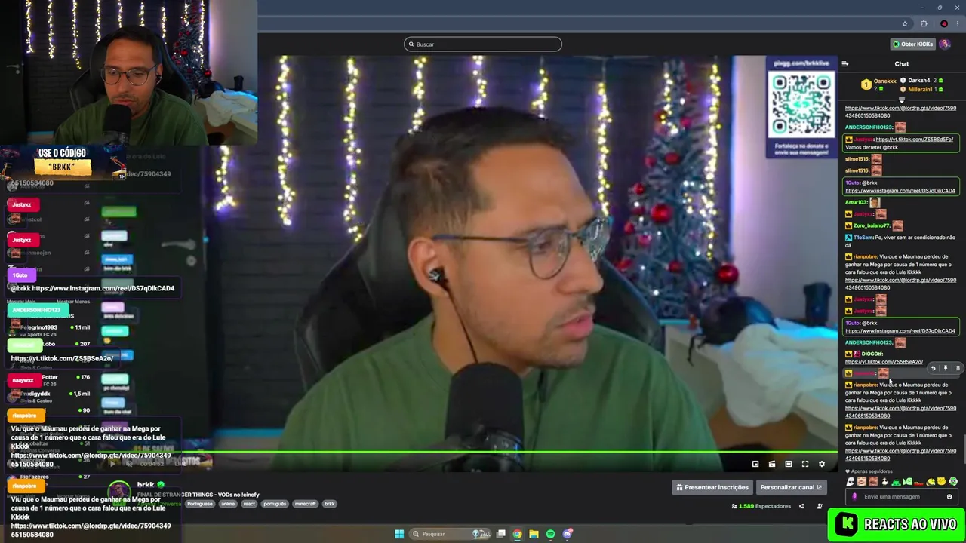
Task: Reply to hovered chat message icon
Action: coord(933,368)
